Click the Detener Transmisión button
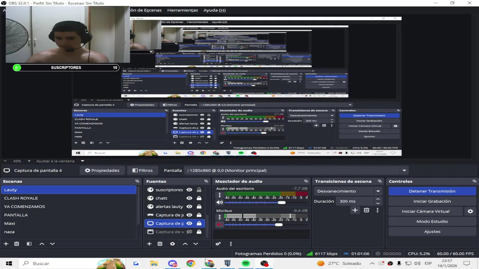 432,191
